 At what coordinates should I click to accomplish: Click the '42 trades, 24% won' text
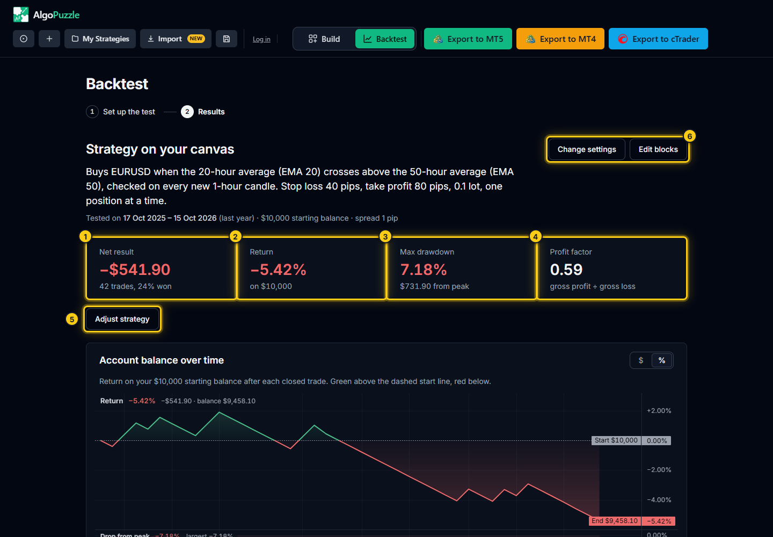tap(135, 286)
